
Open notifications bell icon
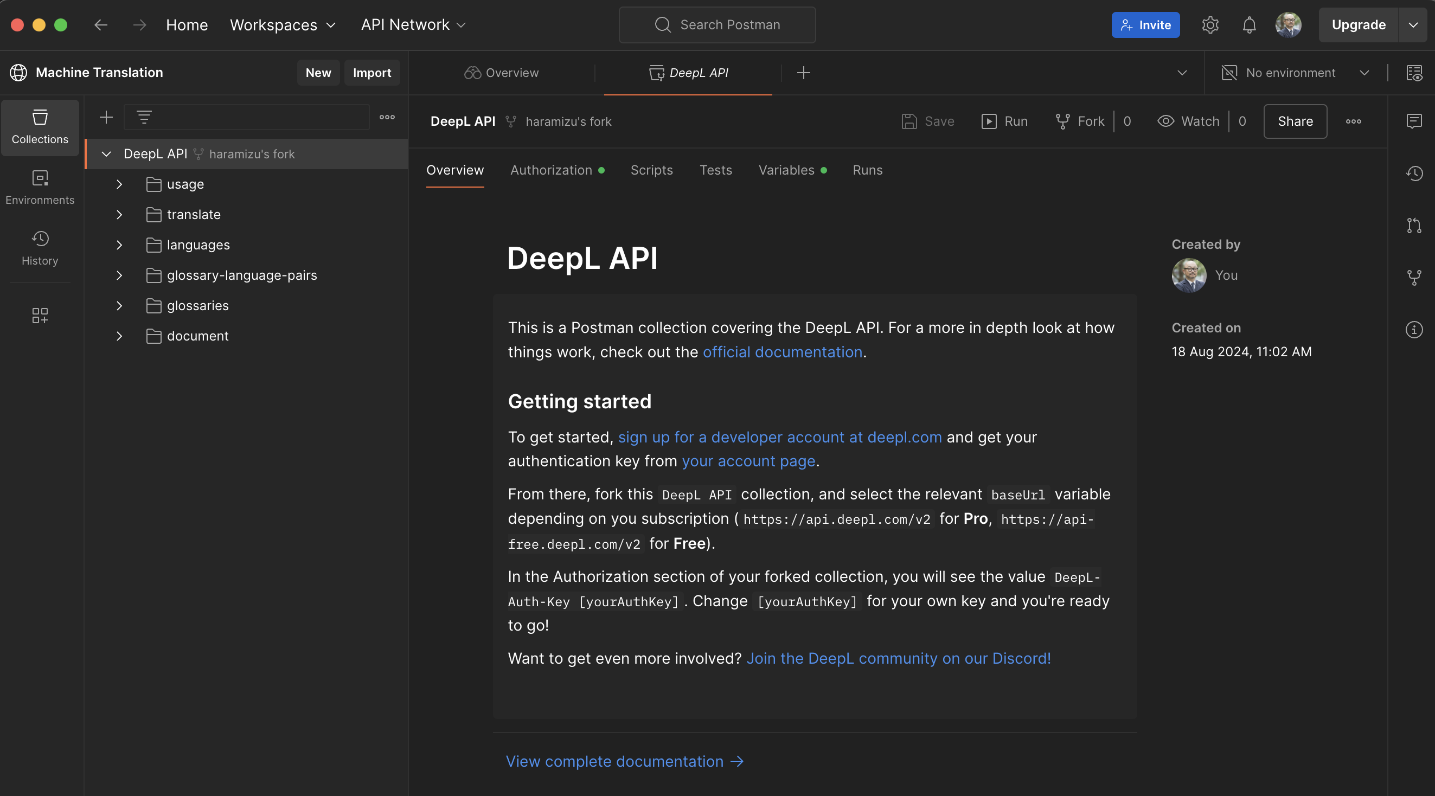(x=1249, y=24)
